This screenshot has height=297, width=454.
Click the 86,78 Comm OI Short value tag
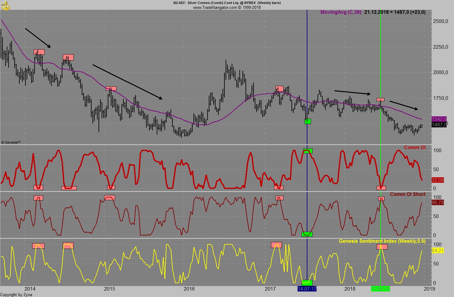click(437, 202)
